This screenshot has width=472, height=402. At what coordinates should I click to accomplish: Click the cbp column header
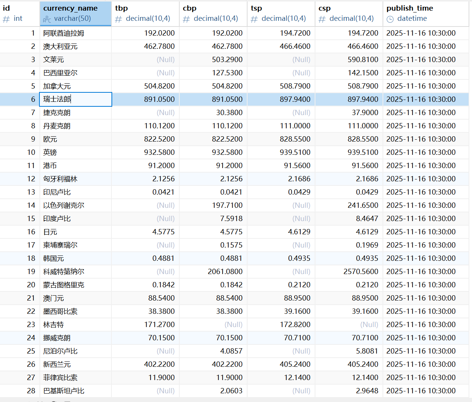pos(213,13)
